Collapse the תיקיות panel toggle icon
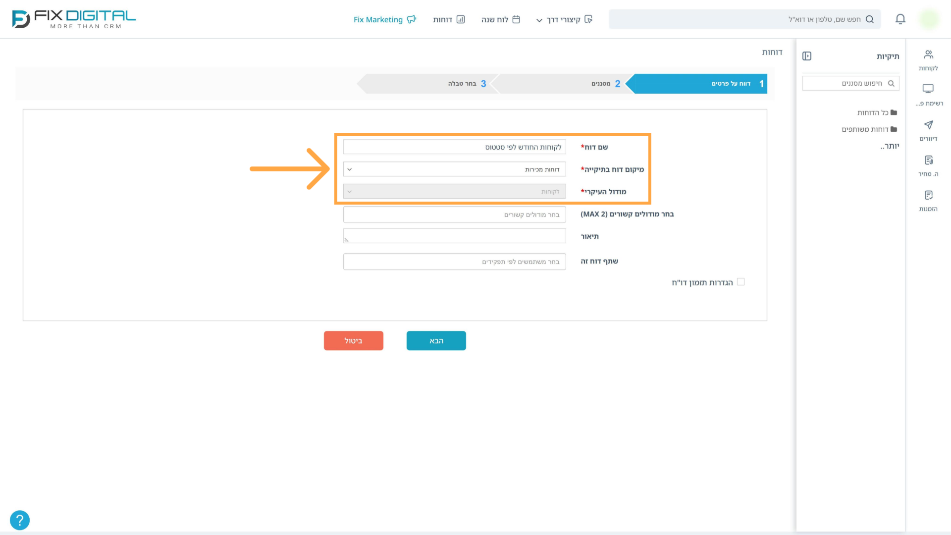The image size is (951, 535). pyautogui.click(x=807, y=56)
